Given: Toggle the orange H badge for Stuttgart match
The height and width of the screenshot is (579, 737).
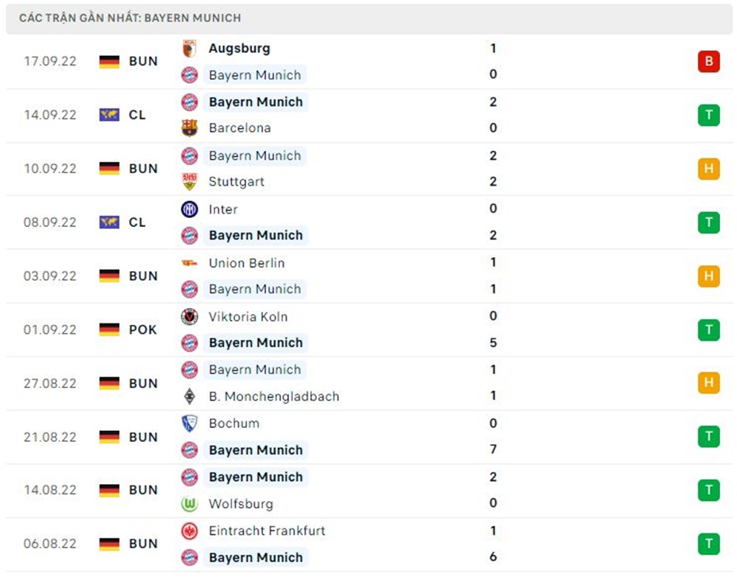Looking at the screenshot, I should 708,169.
